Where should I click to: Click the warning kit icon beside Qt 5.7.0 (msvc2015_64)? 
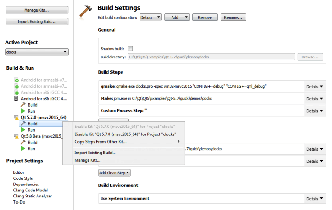click(x=17, y=118)
